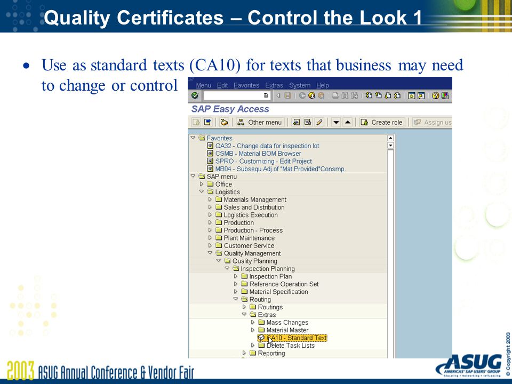The height and width of the screenshot is (384, 512).
Task: Open the Help menu
Action: point(323,85)
